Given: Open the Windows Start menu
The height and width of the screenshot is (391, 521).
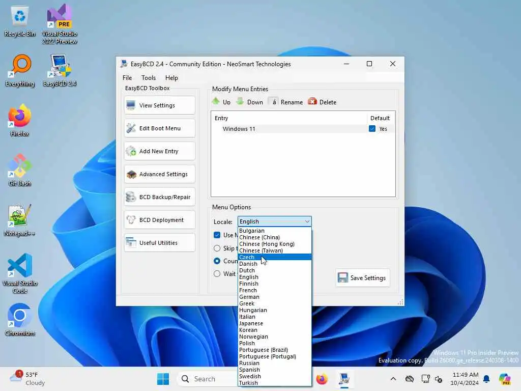Looking at the screenshot, I should pos(163,379).
